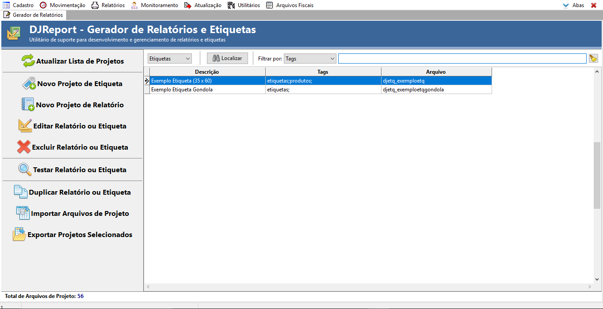Click the Duplicar Relatório ou Etiqueta pages icon

click(x=21, y=192)
